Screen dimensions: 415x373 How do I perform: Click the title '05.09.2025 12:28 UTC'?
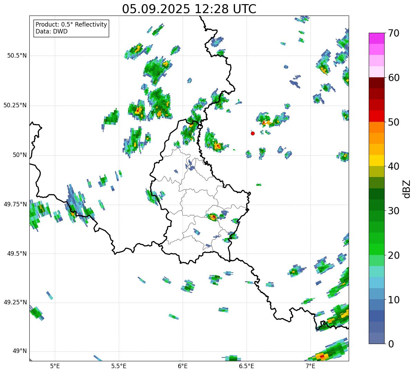189,9
